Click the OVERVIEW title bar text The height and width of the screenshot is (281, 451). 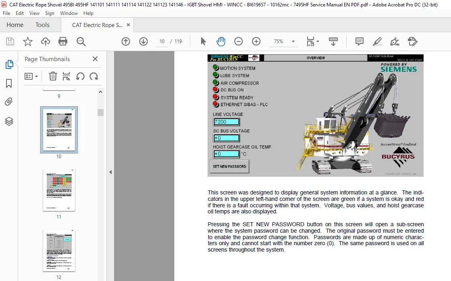pos(316,58)
